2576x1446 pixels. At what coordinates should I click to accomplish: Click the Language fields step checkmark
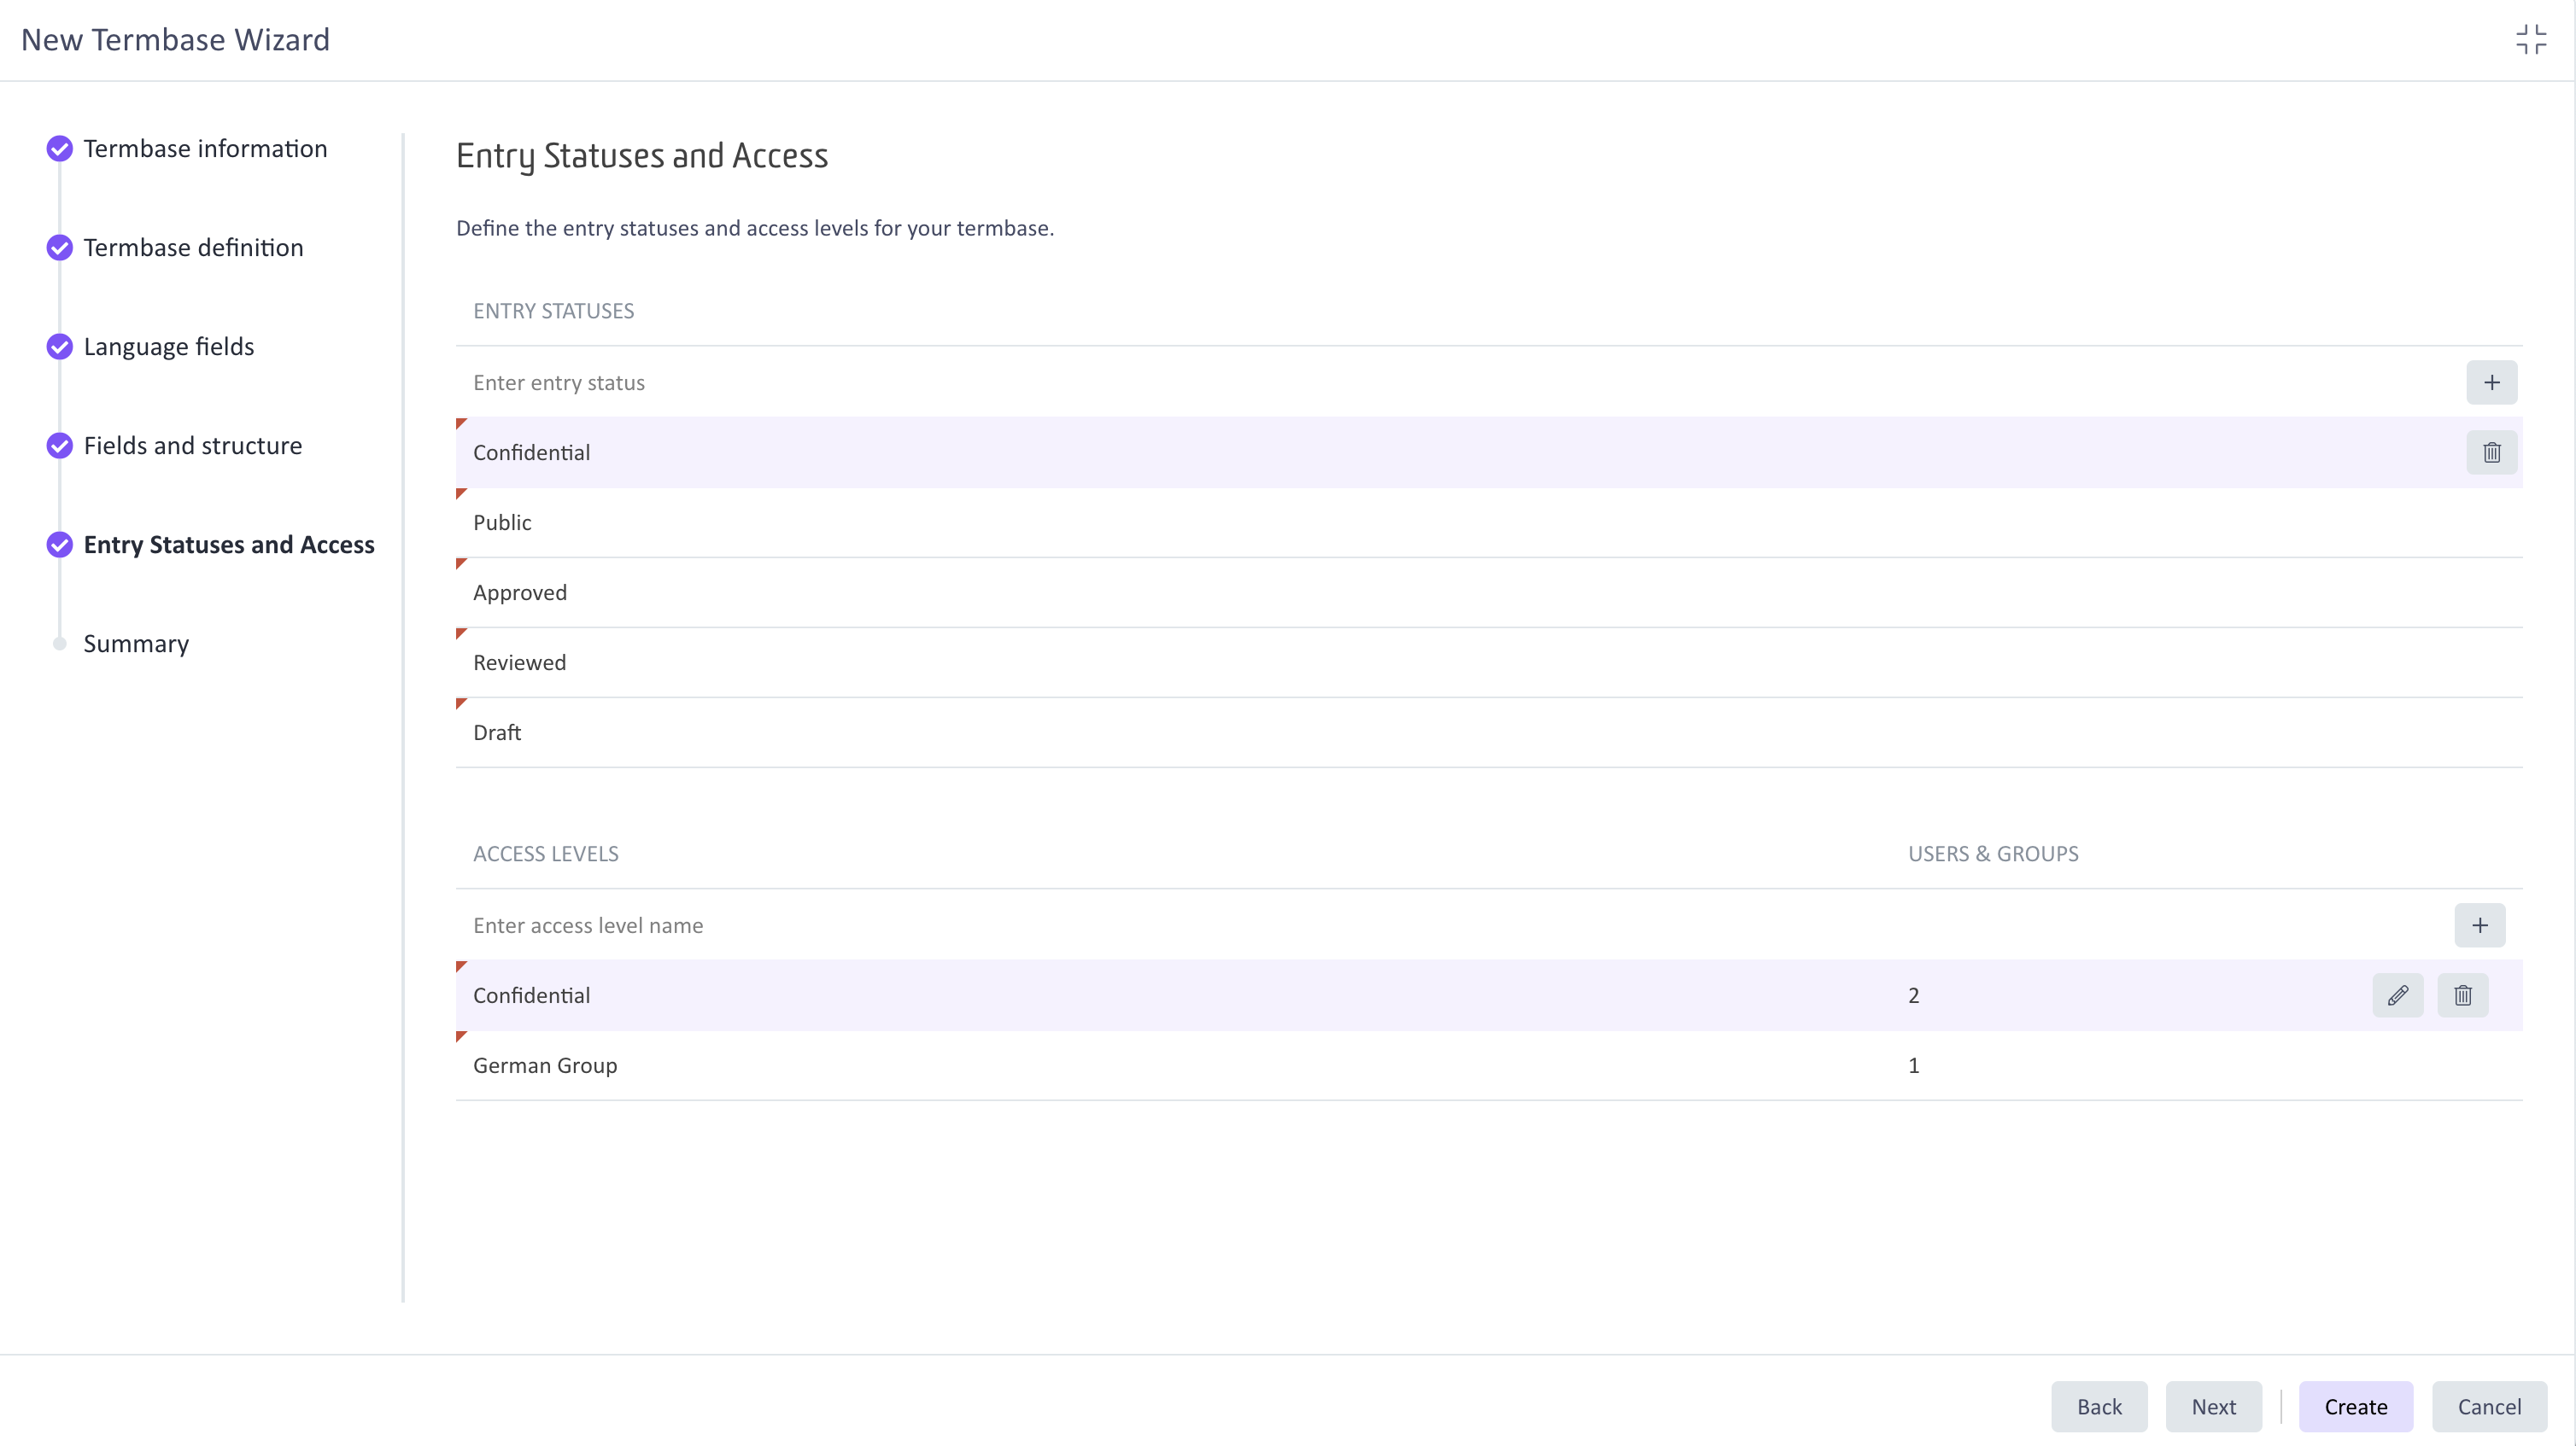60,347
